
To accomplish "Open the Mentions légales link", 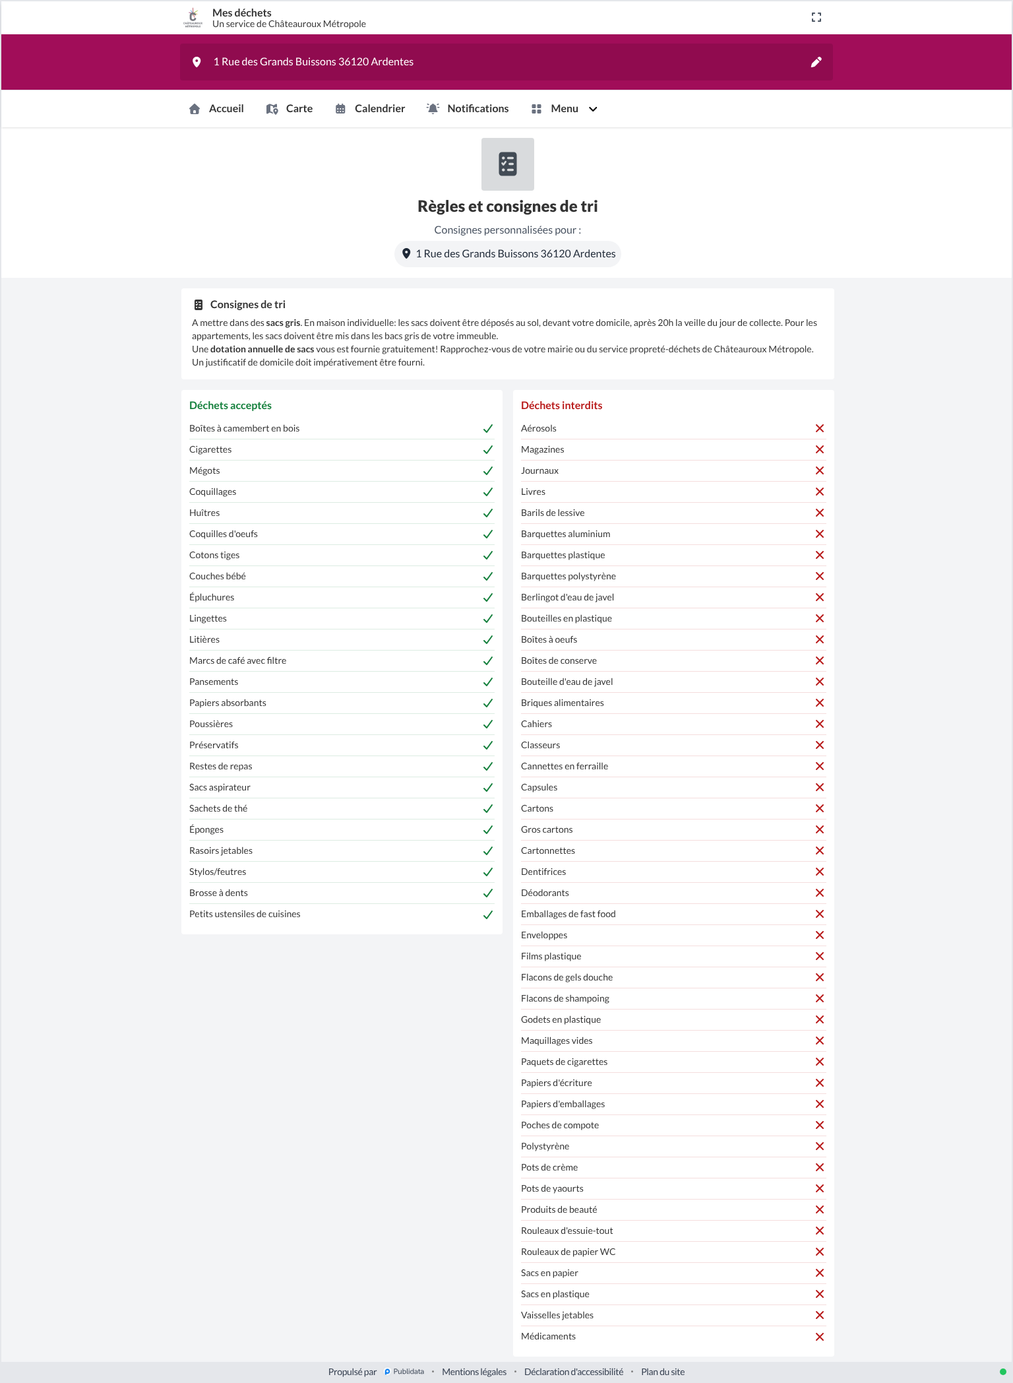I will 474,1372.
